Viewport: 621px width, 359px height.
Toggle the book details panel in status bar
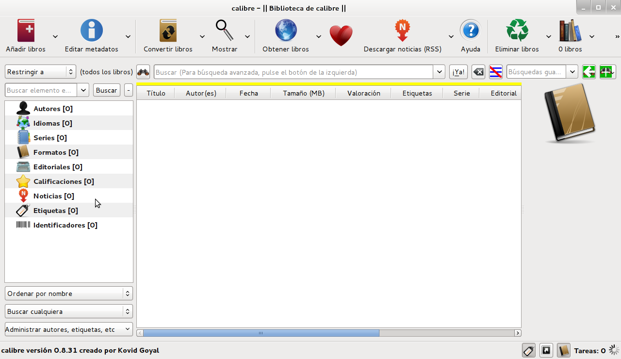(x=563, y=350)
